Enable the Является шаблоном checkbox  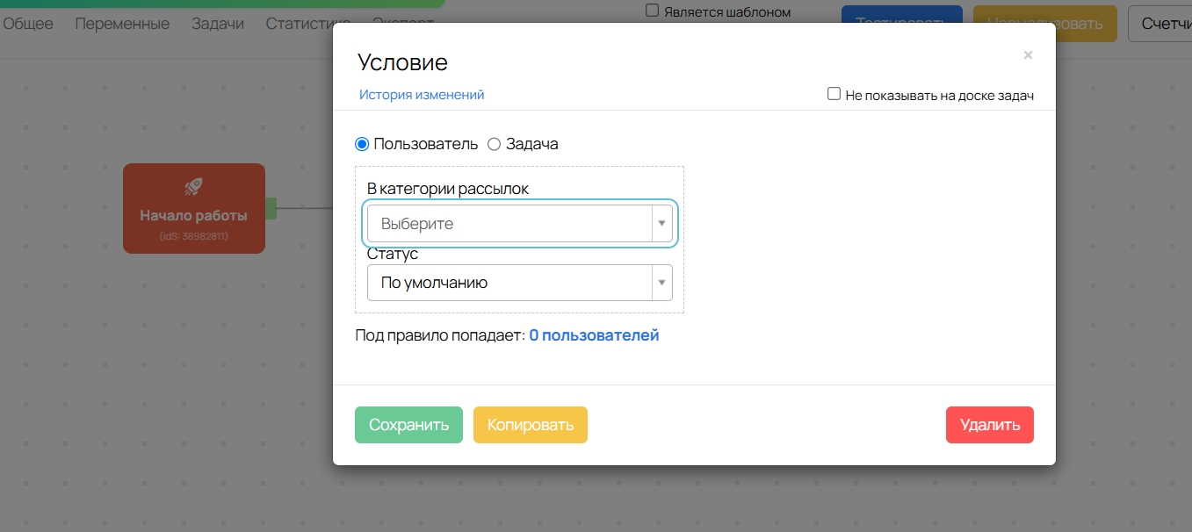(x=652, y=11)
